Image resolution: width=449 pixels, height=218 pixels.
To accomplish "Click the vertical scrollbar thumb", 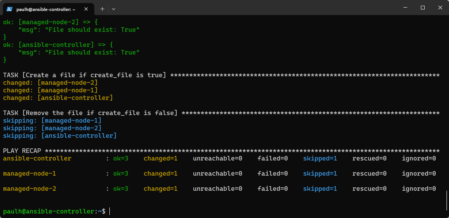I will (447, 200).
